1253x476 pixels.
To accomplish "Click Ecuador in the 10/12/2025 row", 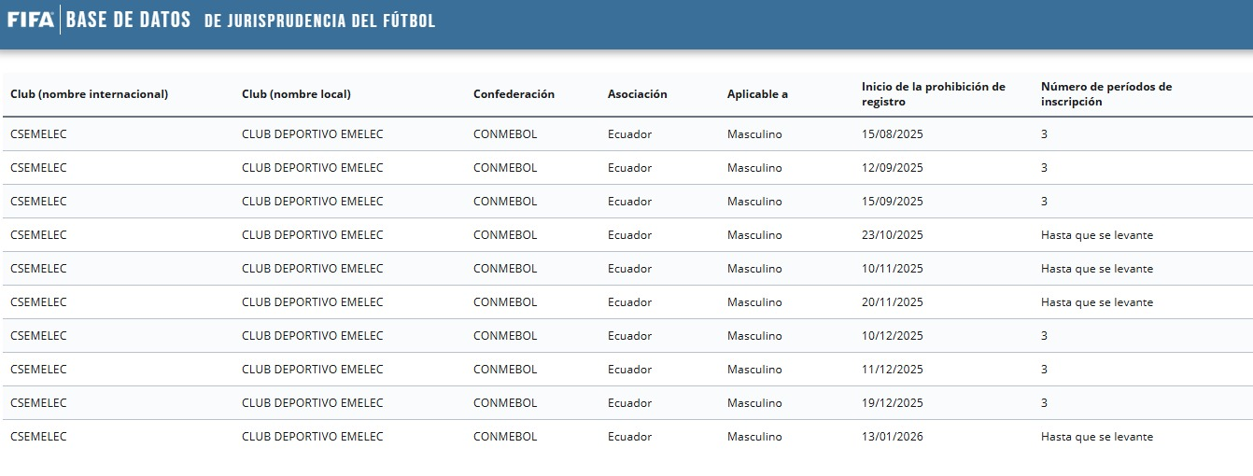I will click(x=629, y=336).
